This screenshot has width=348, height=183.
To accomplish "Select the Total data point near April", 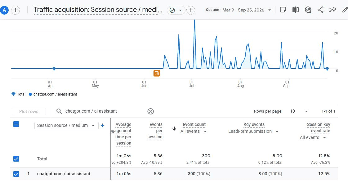I will coord(54,69).
